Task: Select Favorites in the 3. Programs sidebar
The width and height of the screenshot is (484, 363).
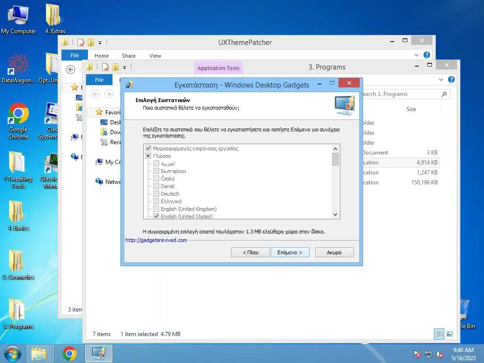Action: click(107, 112)
